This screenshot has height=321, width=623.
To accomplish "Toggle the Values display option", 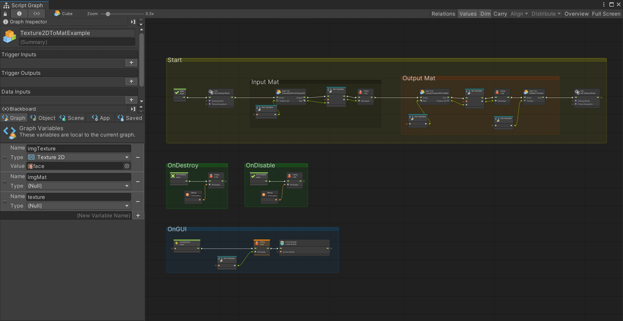I will 468,14.
